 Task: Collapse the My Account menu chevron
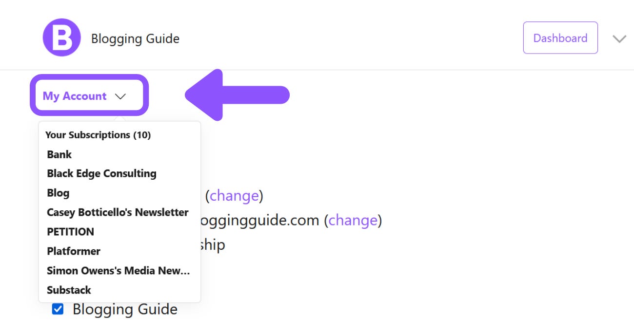point(121,96)
